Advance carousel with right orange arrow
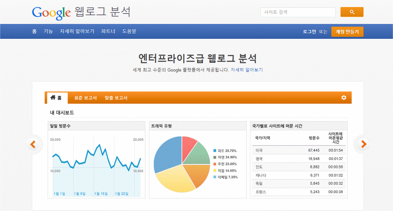393x211 pixels. pyautogui.click(x=363, y=144)
